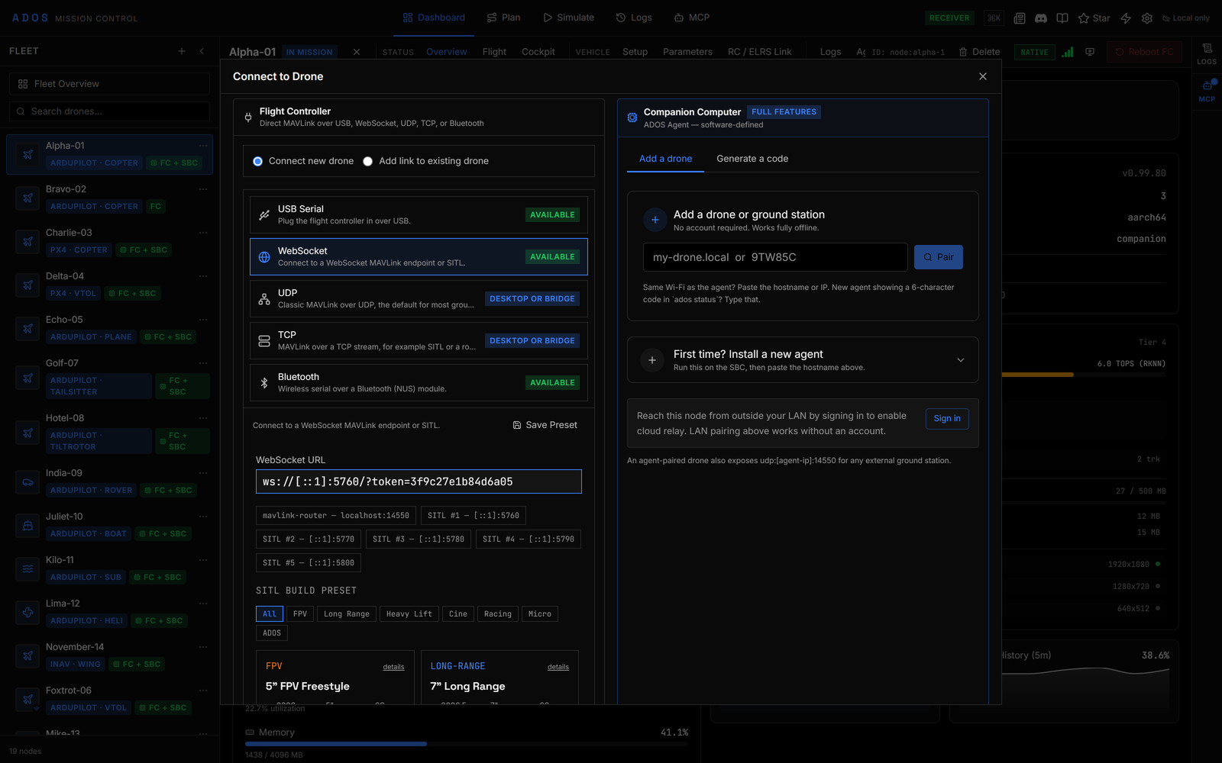Open Fleet Overview
The image size is (1222, 763).
pyautogui.click(x=109, y=84)
